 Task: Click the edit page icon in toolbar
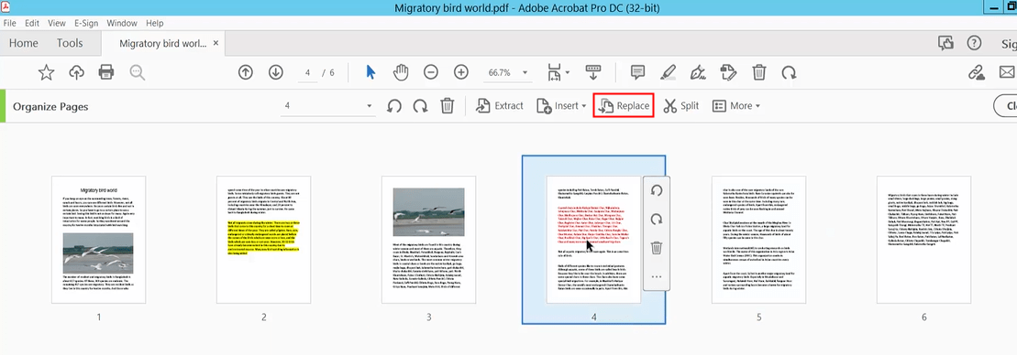[x=728, y=72]
